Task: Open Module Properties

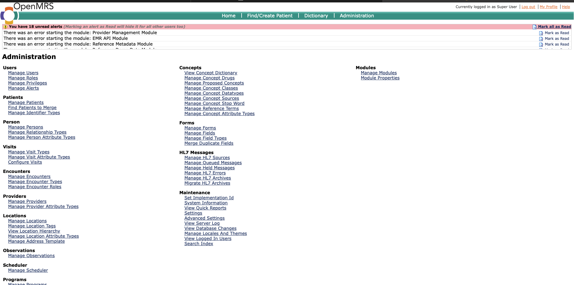Action: click(380, 78)
